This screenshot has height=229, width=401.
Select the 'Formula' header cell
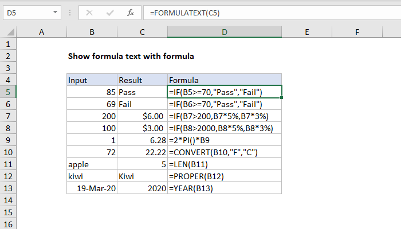pos(225,80)
